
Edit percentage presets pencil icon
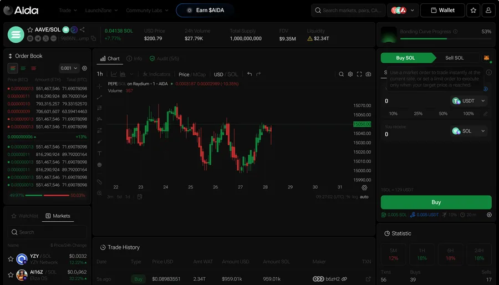(486, 114)
